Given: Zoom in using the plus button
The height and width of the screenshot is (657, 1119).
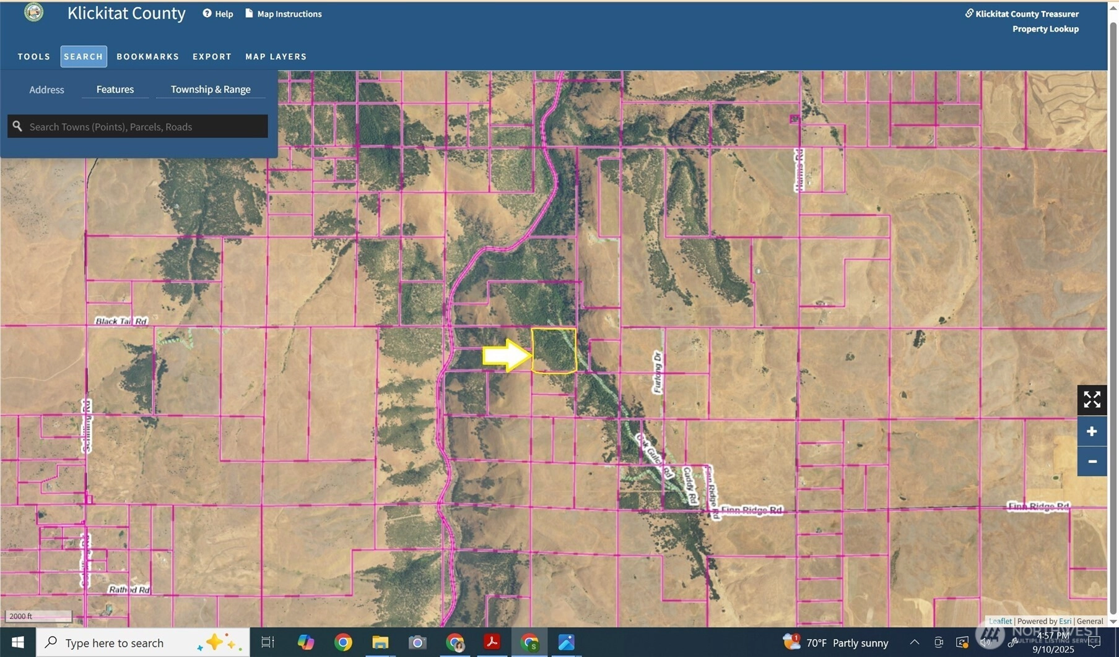Looking at the screenshot, I should (x=1092, y=431).
